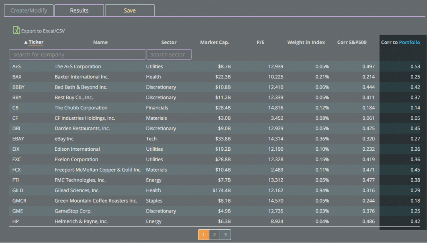Select the DRI ticker cell
The width and height of the screenshot is (427, 243).
click(x=16, y=129)
